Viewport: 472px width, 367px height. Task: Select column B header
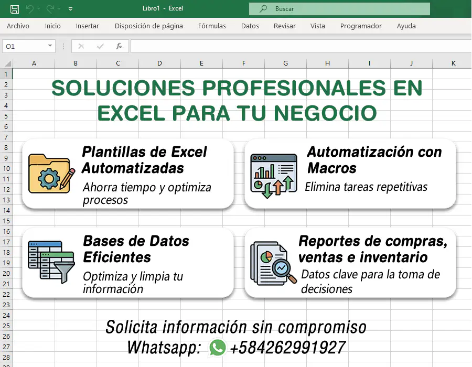[76, 63]
